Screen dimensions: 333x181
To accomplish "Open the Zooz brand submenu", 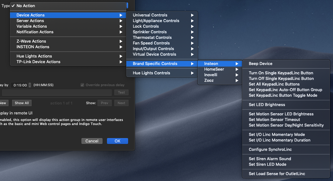I will 220,81.
